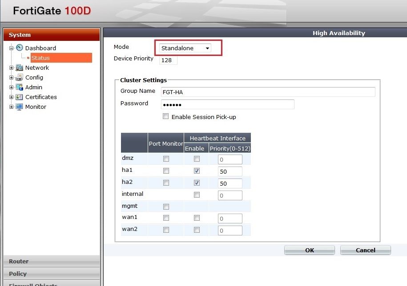
Task: Open the System menu section
Action: click(x=52, y=35)
